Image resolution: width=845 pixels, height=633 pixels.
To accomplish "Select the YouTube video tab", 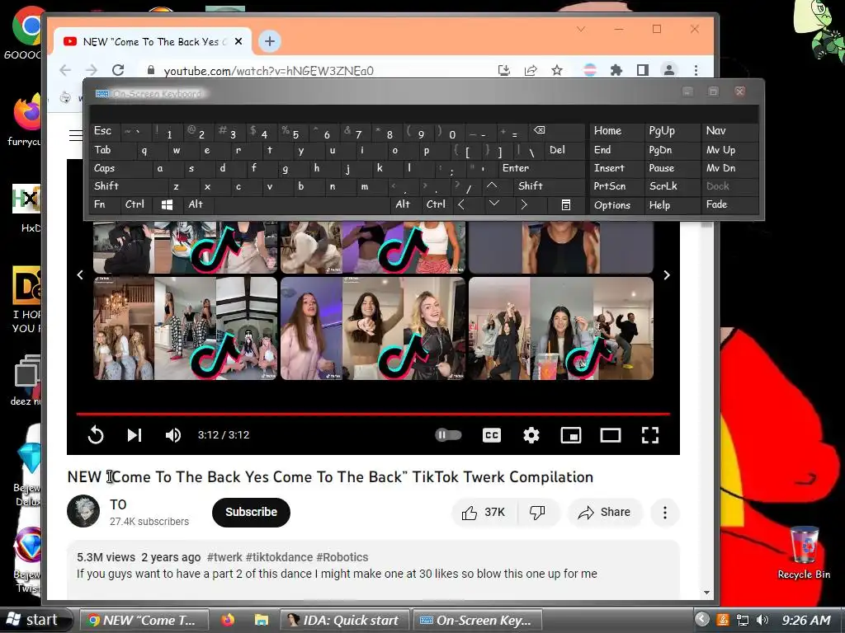I will coord(153,41).
